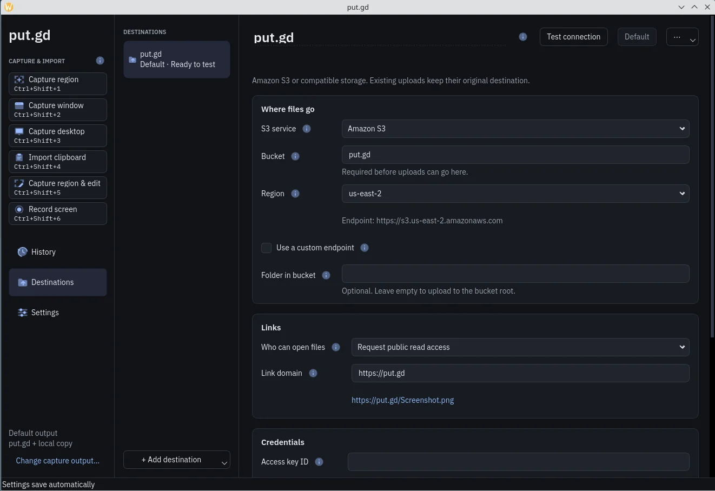
Task: Click info icon beside Capture & Import
Action: [x=100, y=61]
